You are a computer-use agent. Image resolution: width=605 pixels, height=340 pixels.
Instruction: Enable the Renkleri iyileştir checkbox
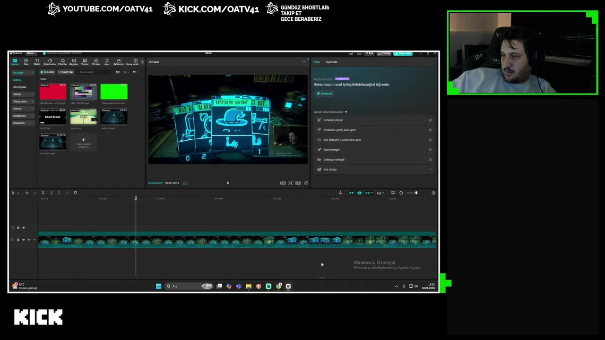click(430, 120)
